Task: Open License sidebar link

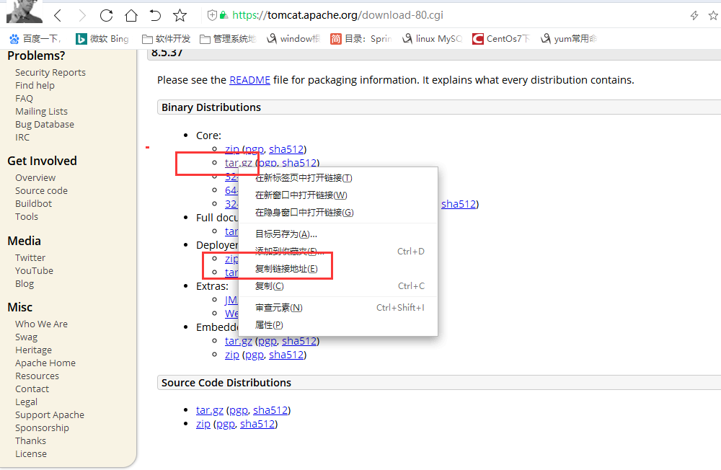Action: 31,453
